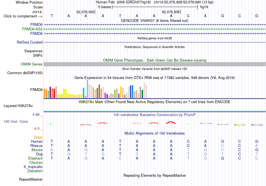The height and width of the screenshot is (186, 266).
Task: Click 'Short Genetic Variants from dbSNP' title
Action: [x=155, y=69]
